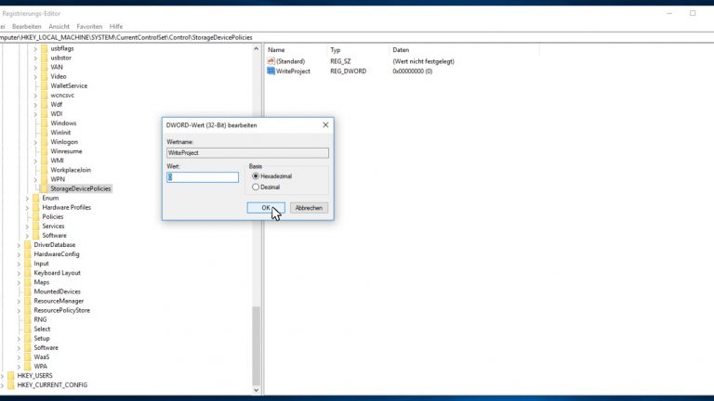This screenshot has width=714, height=401.
Task: Expand the Enum tree node
Action: 27,198
